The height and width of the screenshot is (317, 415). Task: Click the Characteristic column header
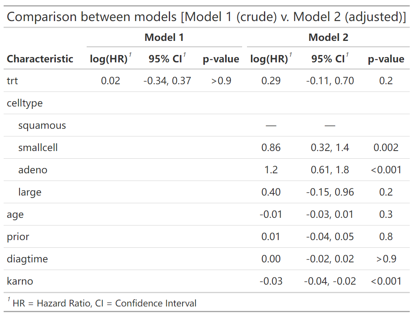coord(40,59)
